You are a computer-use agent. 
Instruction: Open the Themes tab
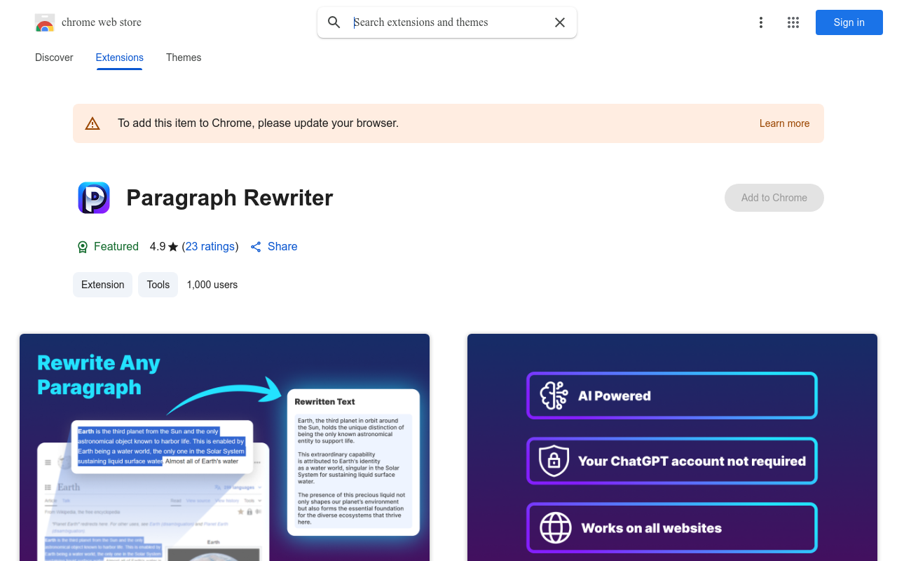pyautogui.click(x=184, y=58)
